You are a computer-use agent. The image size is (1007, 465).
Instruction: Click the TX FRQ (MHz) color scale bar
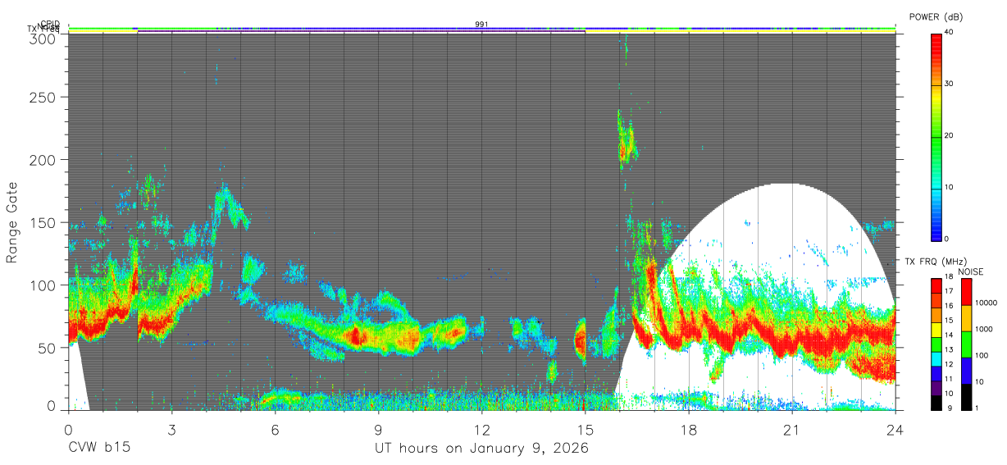(x=936, y=344)
